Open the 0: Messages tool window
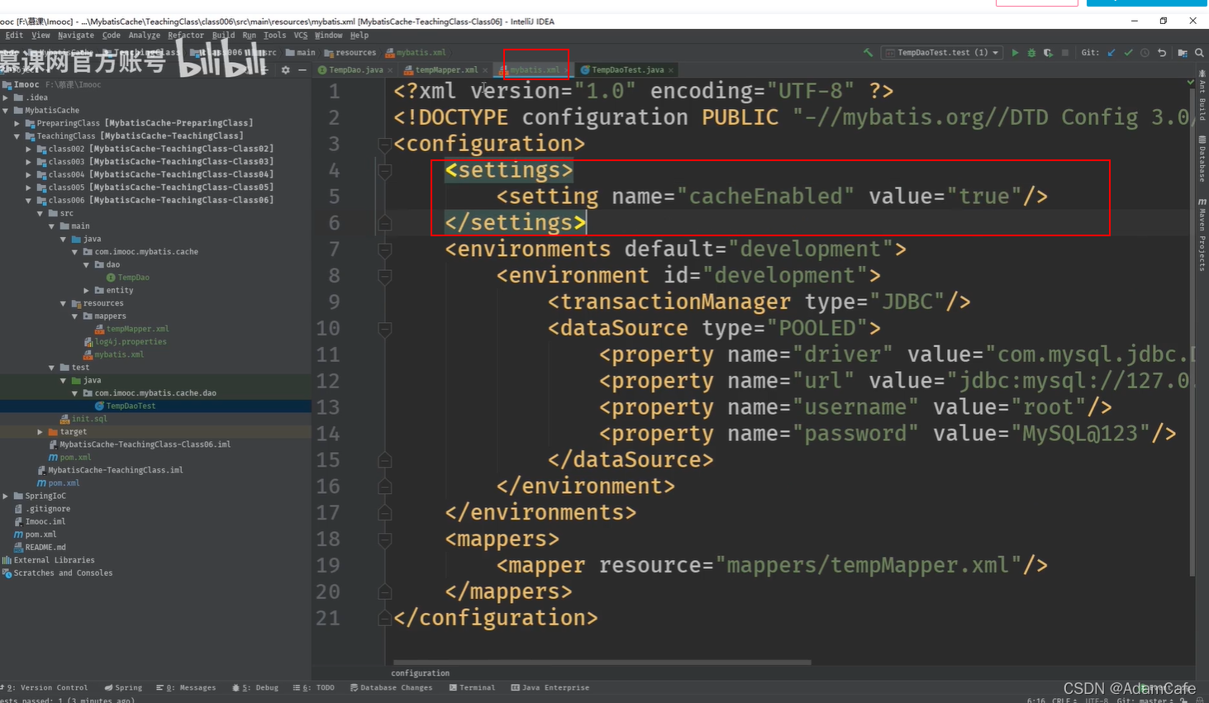Viewport: 1209px width, 703px height. [186, 687]
